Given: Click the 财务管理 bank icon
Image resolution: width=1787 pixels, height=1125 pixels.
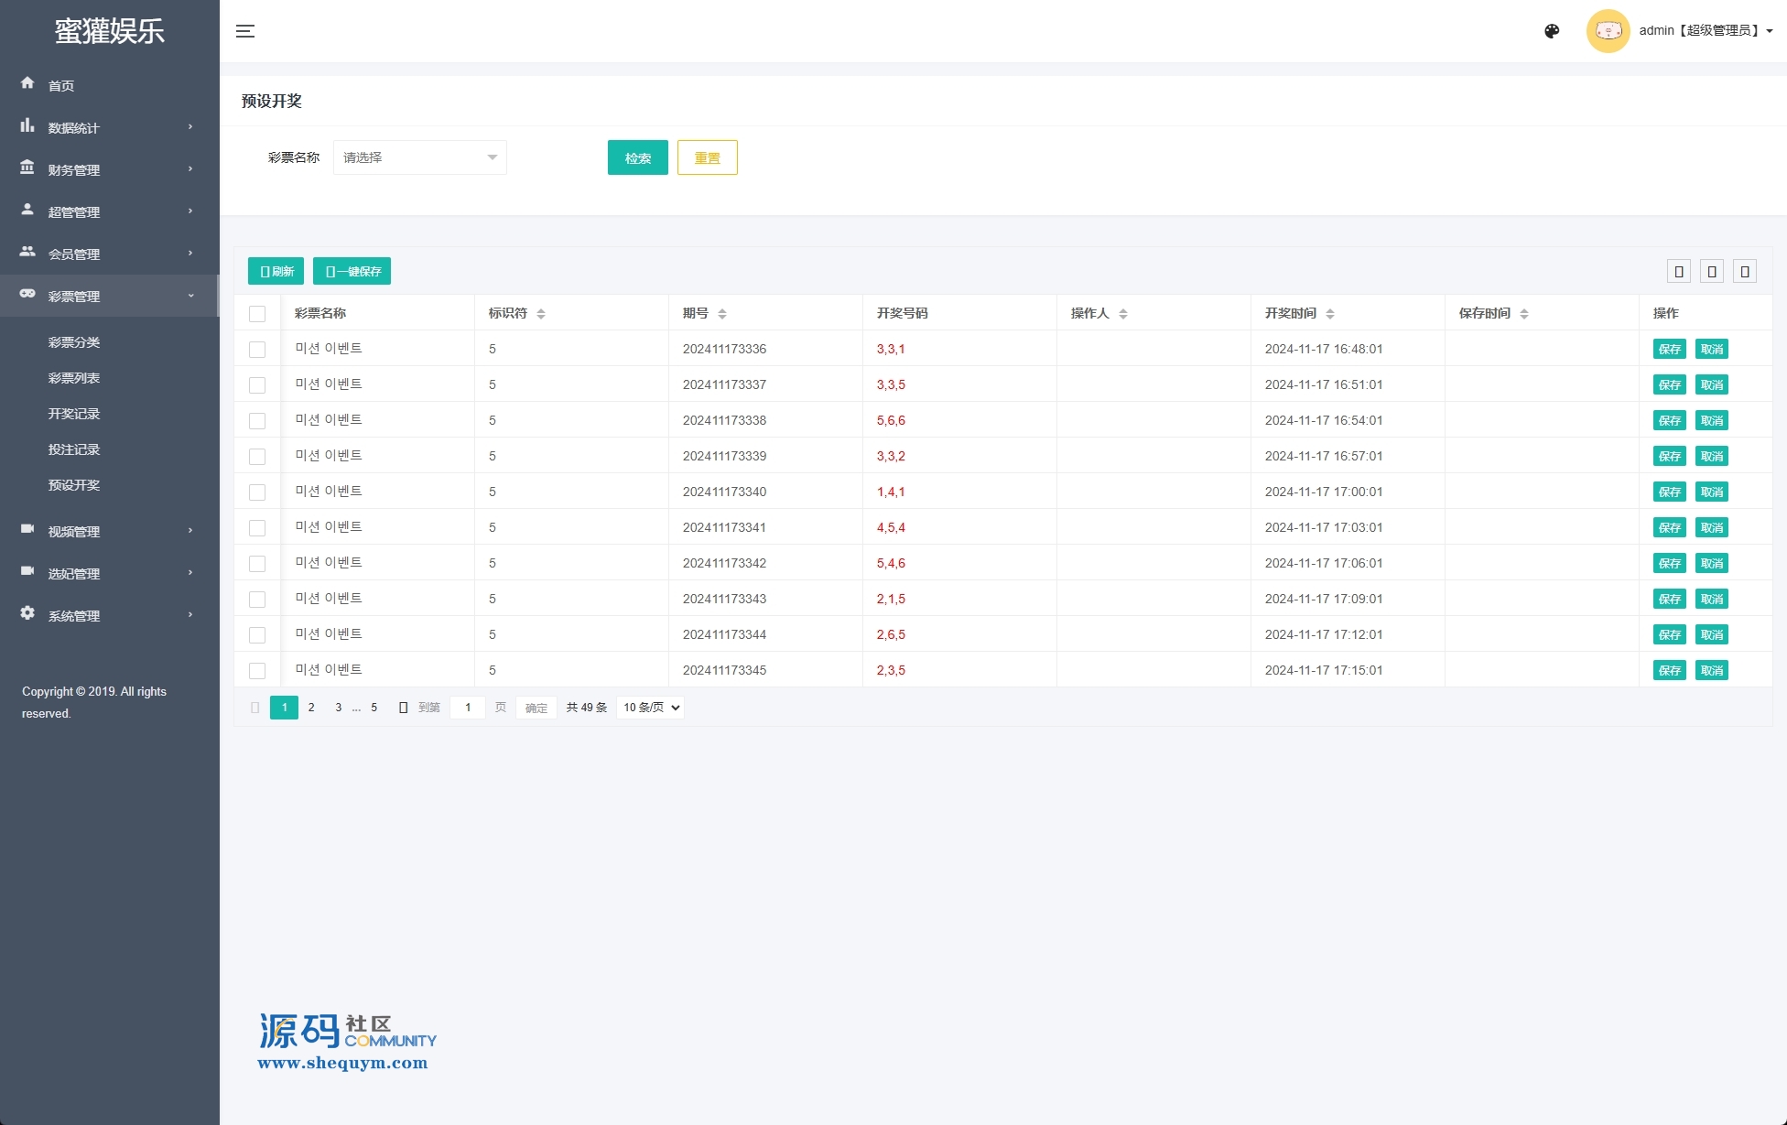Looking at the screenshot, I should tap(27, 168).
